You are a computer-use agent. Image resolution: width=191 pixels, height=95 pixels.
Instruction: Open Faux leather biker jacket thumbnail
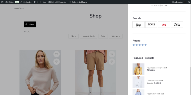click(138, 69)
